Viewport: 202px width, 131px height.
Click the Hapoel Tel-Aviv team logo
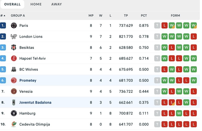(x=14, y=58)
